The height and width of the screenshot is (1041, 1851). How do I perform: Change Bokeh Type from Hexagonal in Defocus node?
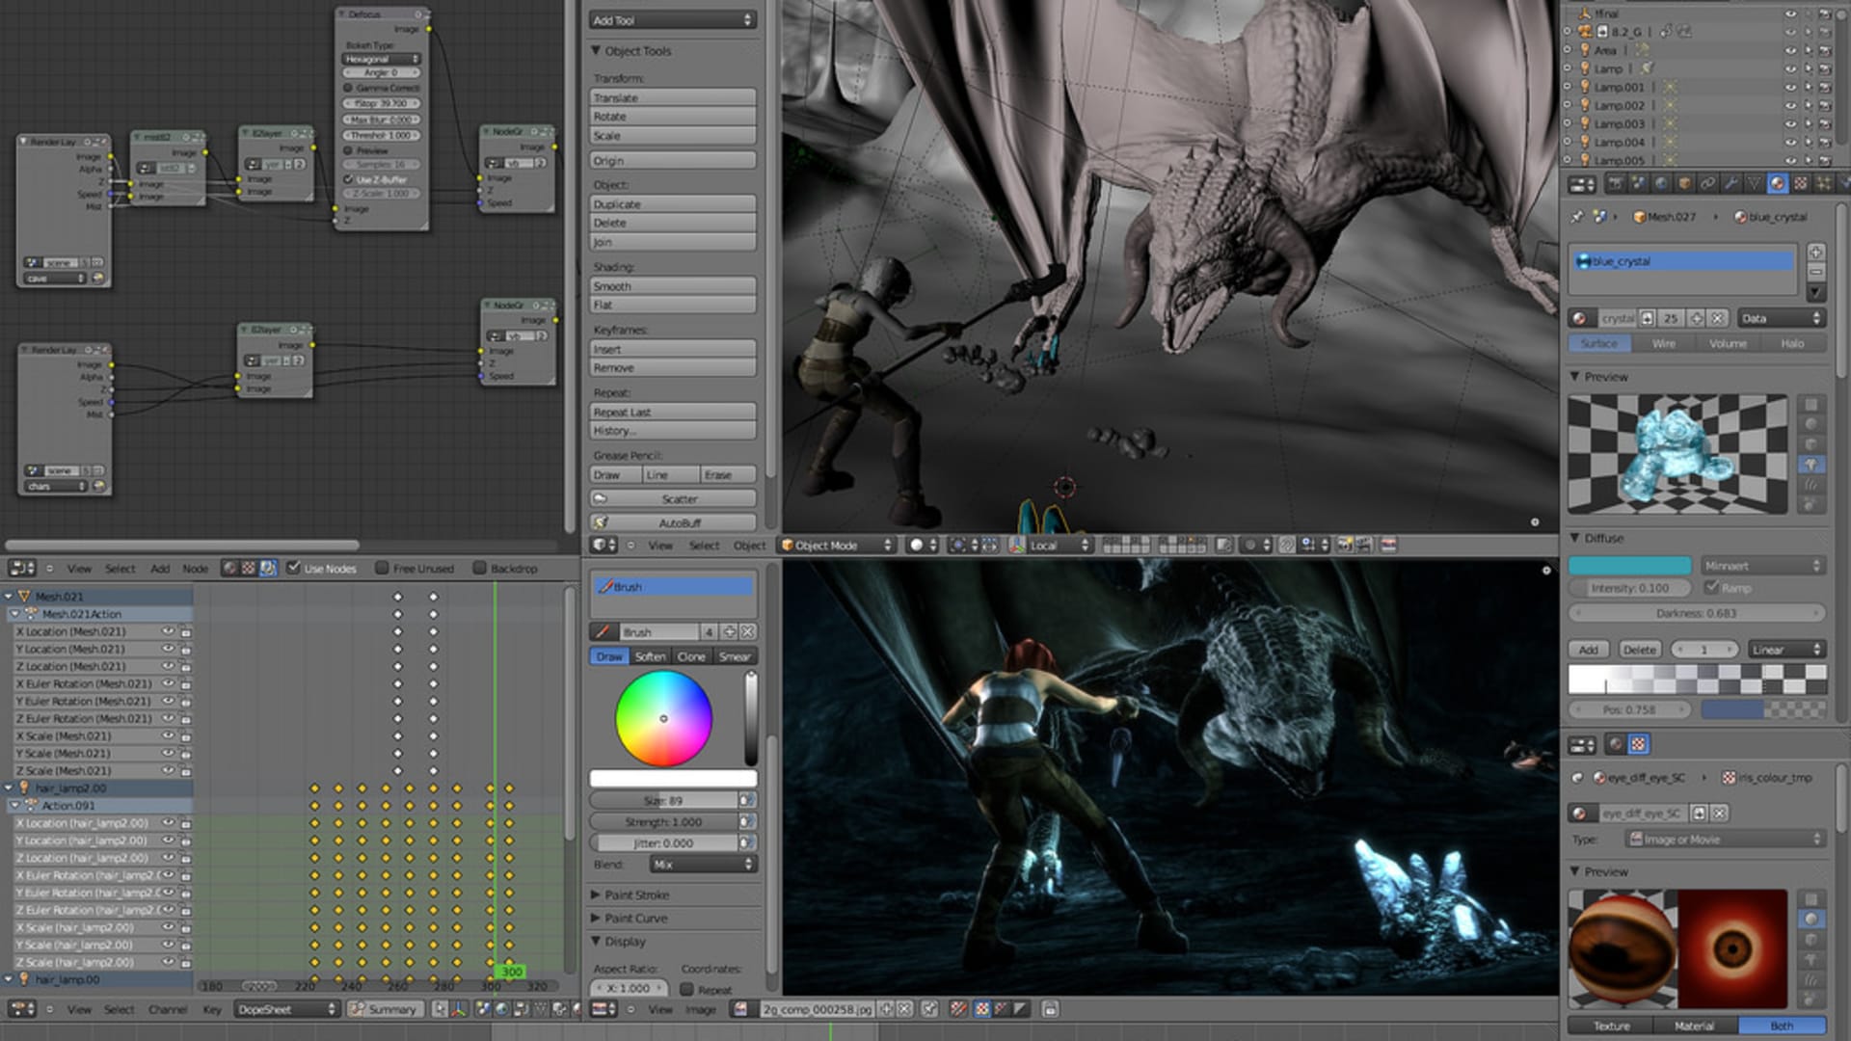[x=383, y=59]
